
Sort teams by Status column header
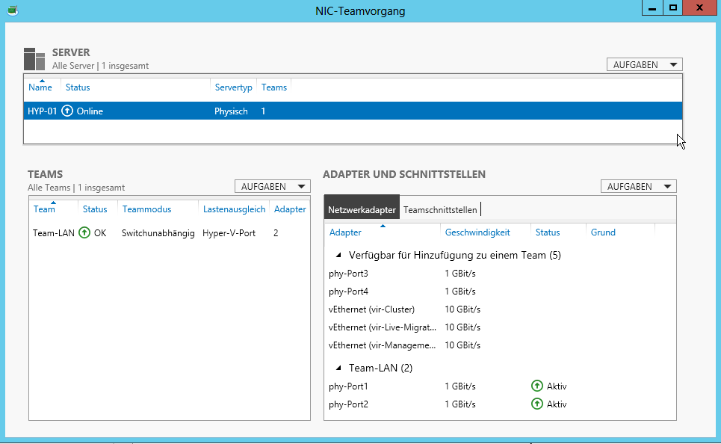[95, 209]
